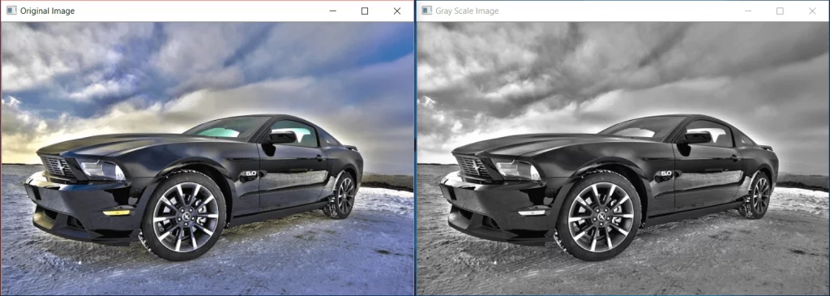Image resolution: width=830 pixels, height=296 pixels.
Task: Click the front wheel in the grayscale image
Action: (601, 216)
